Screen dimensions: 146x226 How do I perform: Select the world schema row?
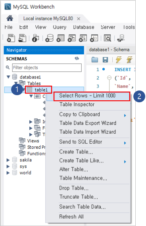coord(25,172)
